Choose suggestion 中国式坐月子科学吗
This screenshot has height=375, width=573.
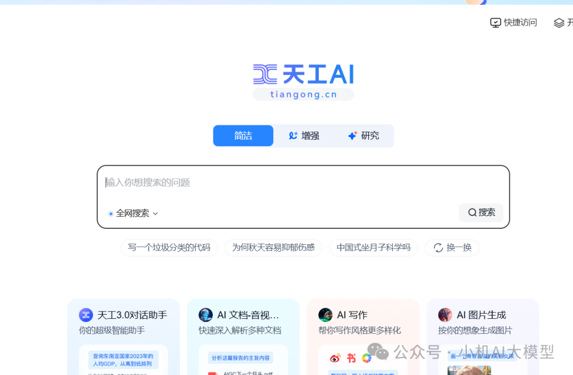pyautogui.click(x=374, y=248)
